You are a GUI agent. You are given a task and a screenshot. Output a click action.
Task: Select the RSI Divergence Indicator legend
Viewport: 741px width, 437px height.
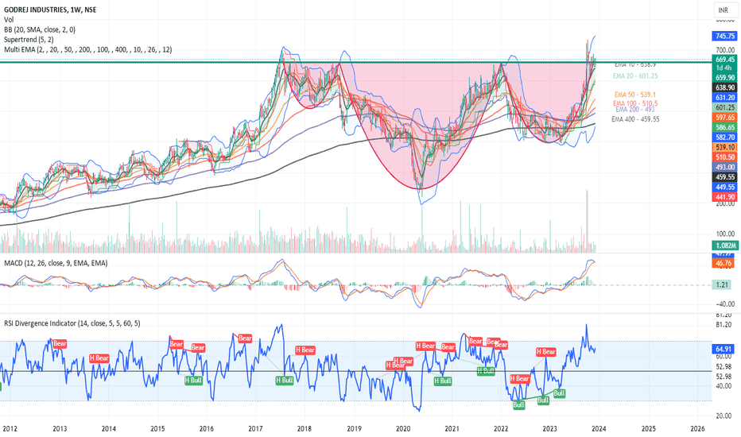coord(72,323)
